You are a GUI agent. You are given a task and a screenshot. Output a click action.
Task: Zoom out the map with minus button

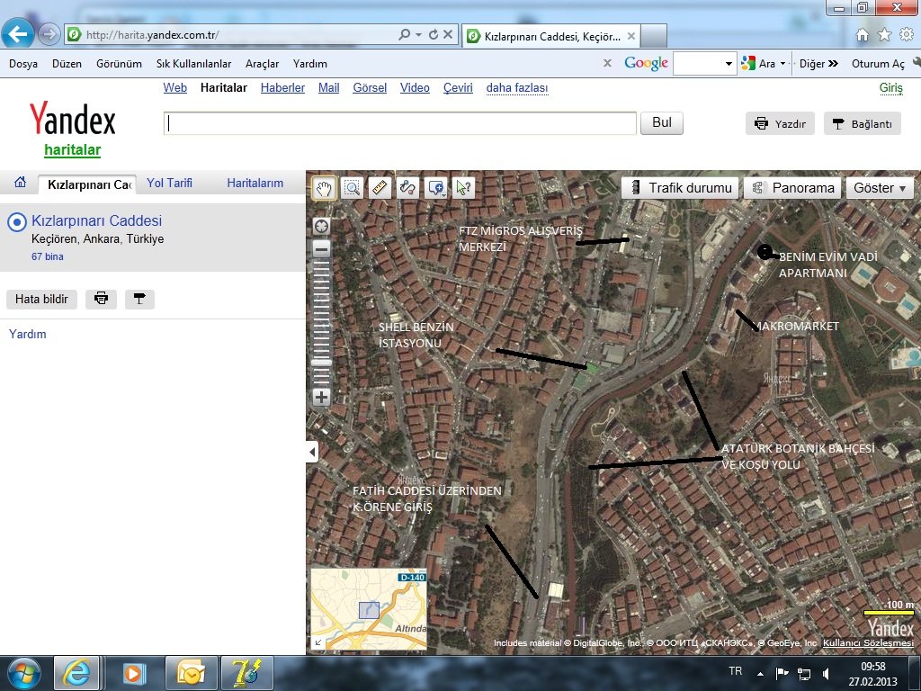point(321,249)
